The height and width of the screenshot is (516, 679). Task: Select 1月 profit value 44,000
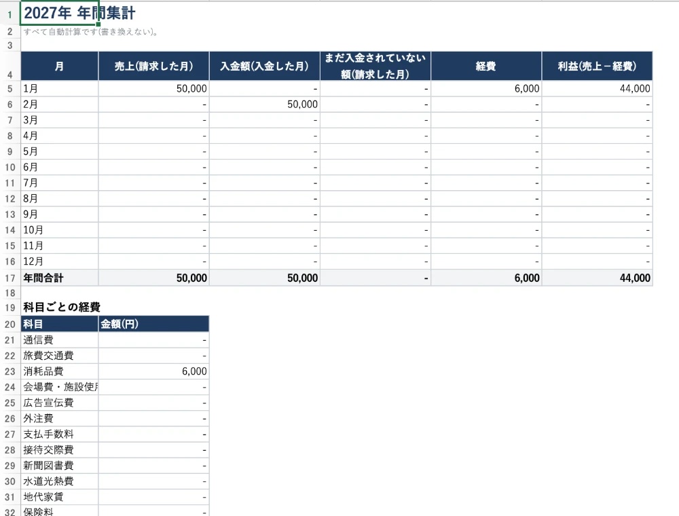597,89
